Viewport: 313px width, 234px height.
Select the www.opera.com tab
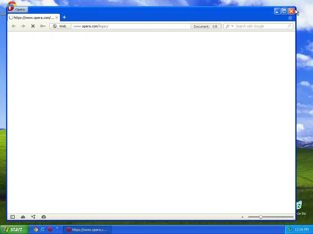[34, 18]
